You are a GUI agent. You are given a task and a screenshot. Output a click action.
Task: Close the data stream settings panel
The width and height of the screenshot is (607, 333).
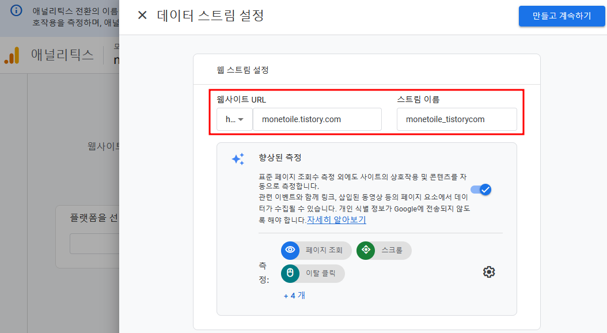click(x=142, y=15)
